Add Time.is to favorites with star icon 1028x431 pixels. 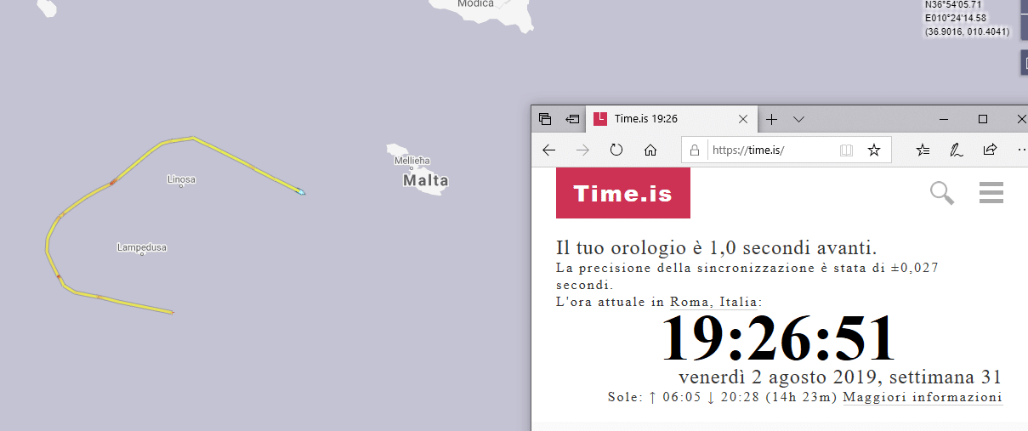pos(873,150)
